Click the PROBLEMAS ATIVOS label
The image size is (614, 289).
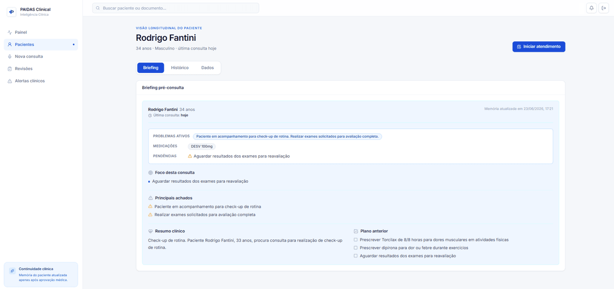171,136
